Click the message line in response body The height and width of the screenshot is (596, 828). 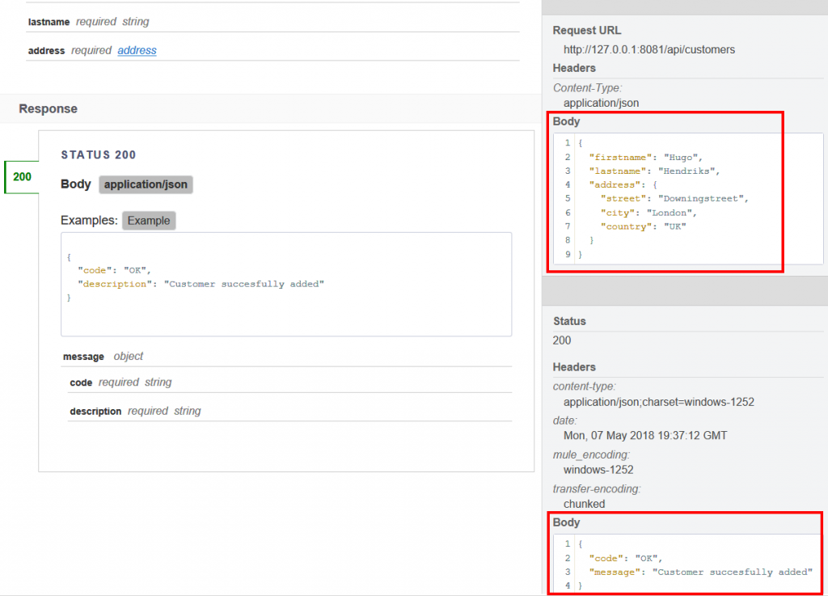tap(699, 572)
